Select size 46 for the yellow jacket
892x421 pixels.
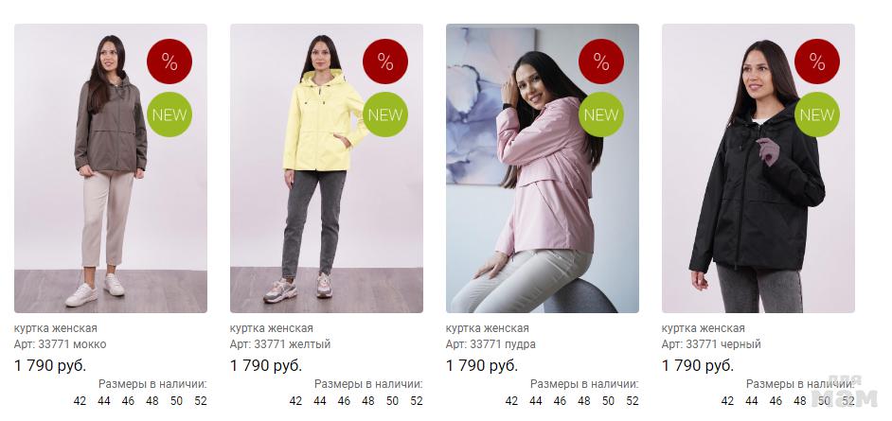[344, 400]
